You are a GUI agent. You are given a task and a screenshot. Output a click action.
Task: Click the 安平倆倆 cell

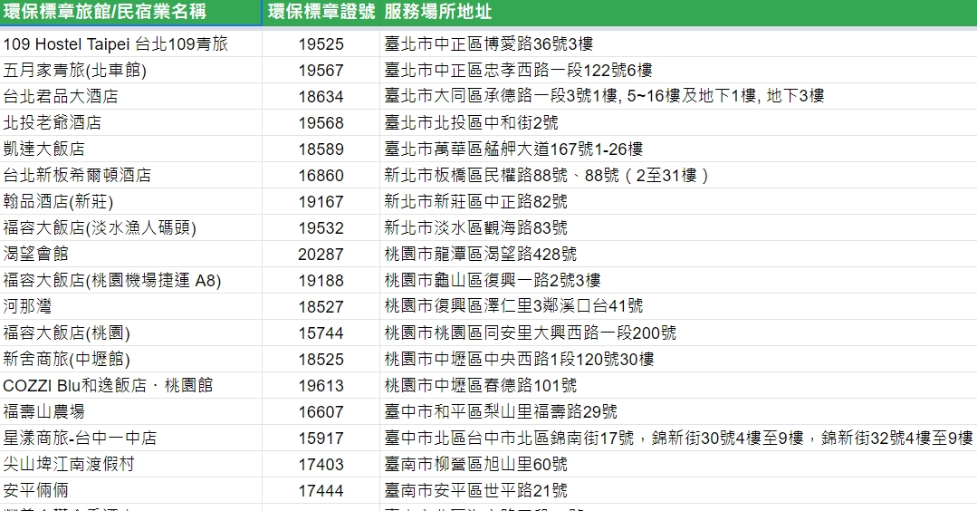click(131, 490)
